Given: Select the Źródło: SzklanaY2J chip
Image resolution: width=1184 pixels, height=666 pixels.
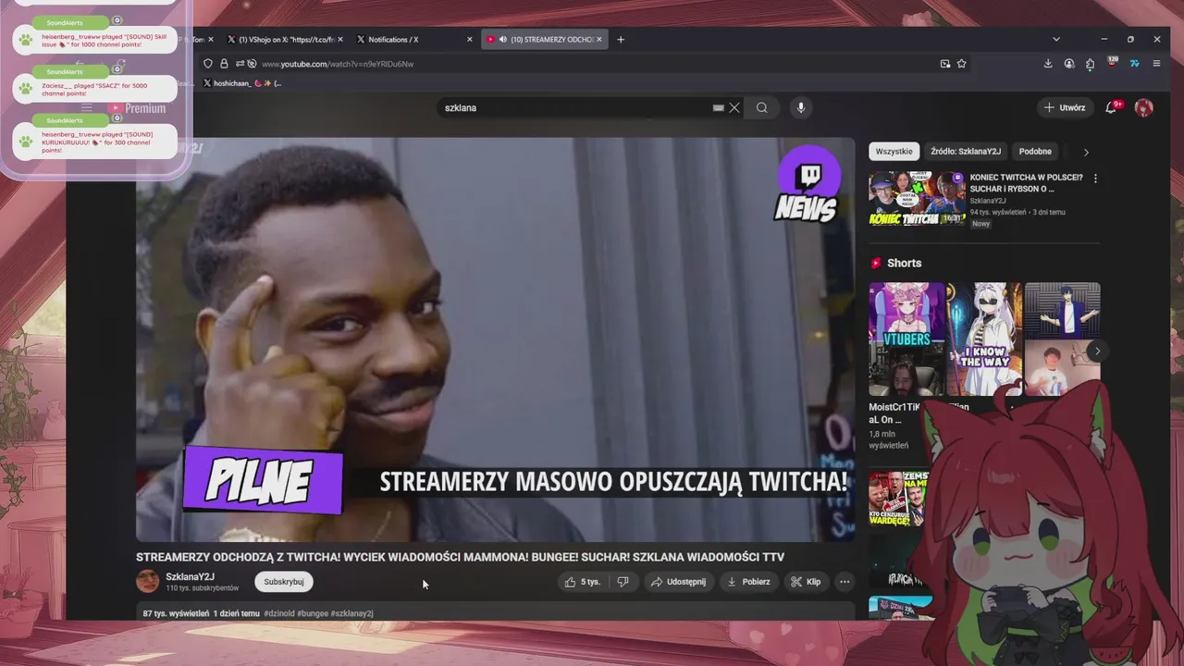Looking at the screenshot, I should pos(966,152).
